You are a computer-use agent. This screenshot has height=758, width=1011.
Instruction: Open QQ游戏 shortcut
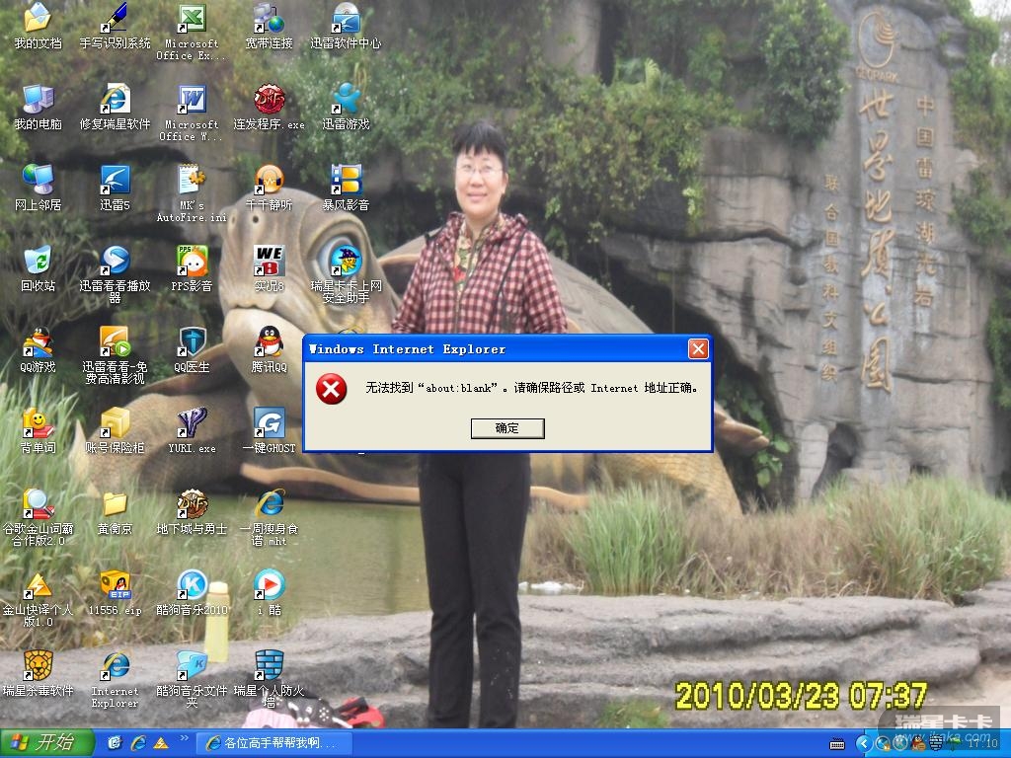38,350
